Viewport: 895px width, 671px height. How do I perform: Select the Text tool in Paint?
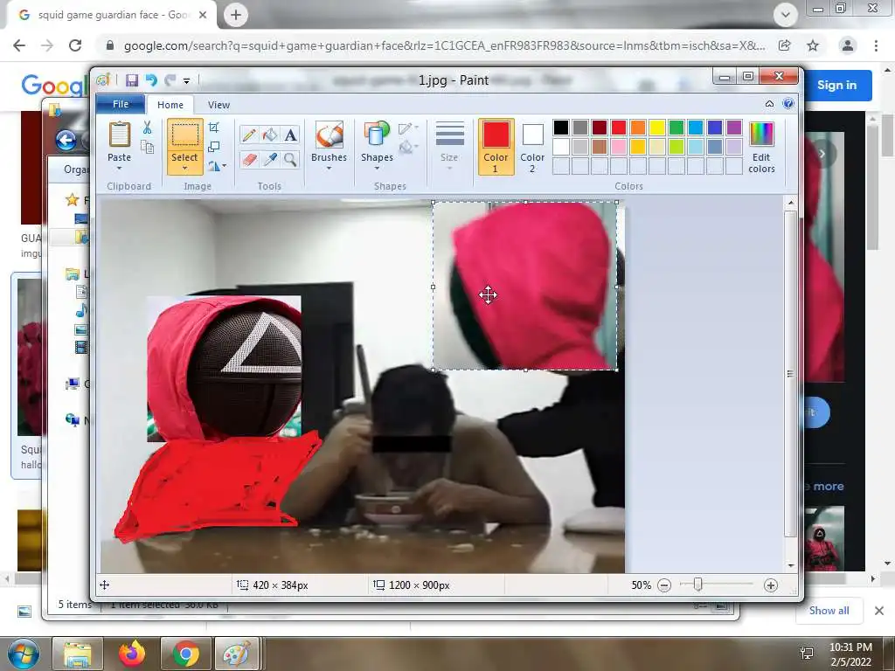(x=290, y=135)
